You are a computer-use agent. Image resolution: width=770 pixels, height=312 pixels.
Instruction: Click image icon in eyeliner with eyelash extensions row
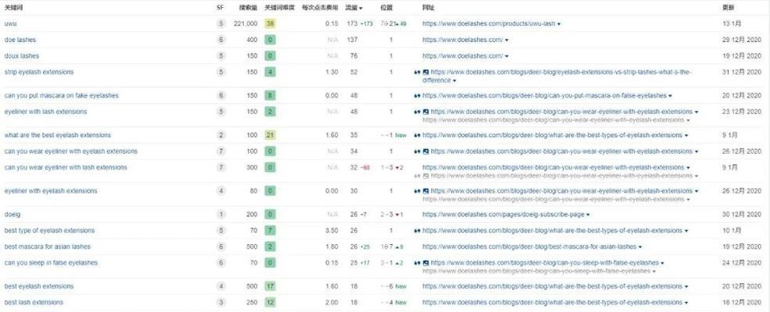click(426, 191)
